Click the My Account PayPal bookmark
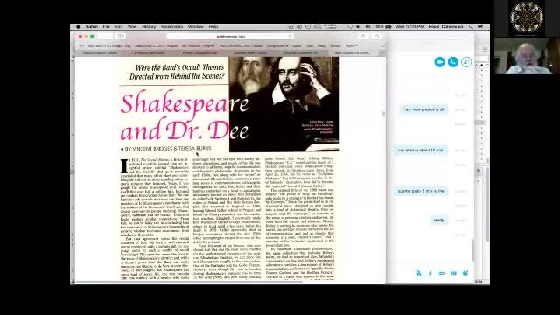This screenshot has width=560, height=315. (x=198, y=46)
